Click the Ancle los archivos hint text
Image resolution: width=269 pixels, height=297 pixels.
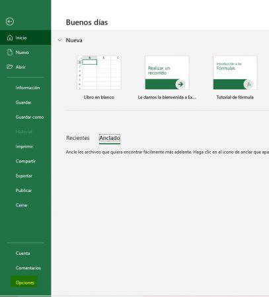167,152
